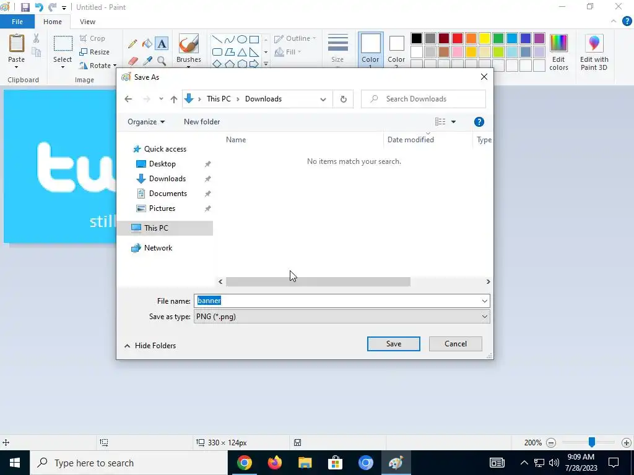Open Firefox from the taskbar
Image resolution: width=634 pixels, height=475 pixels.
coord(275,463)
